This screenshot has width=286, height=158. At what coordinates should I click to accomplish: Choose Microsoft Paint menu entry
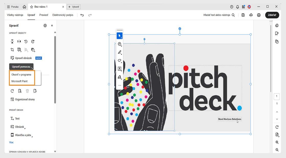point(19,81)
